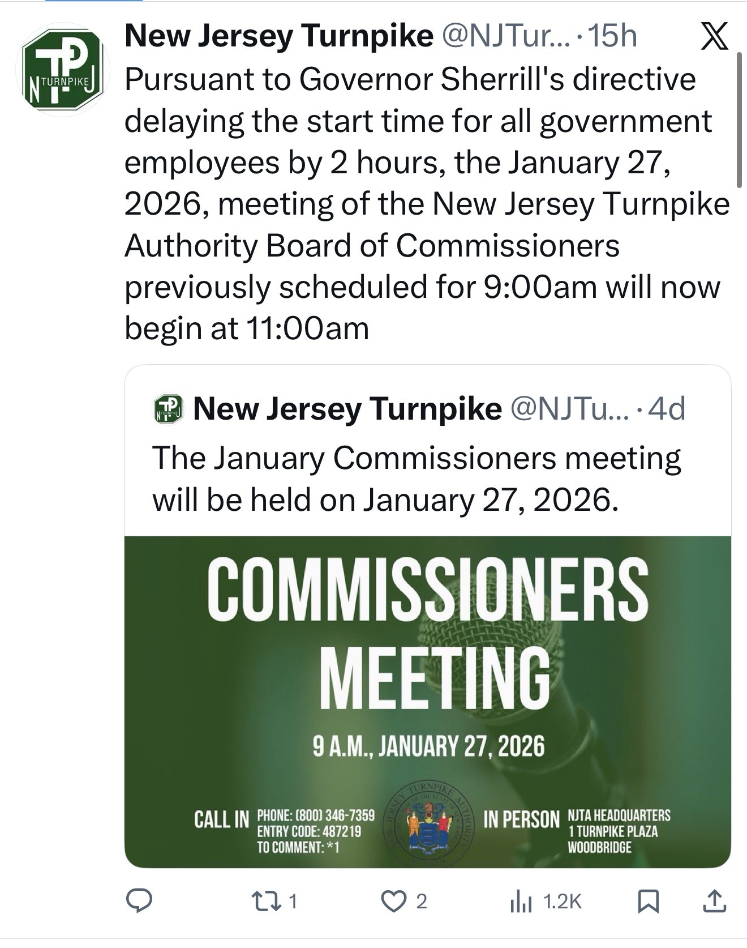
Task: Open the New Jersey Turnpike author name
Action: (278, 37)
